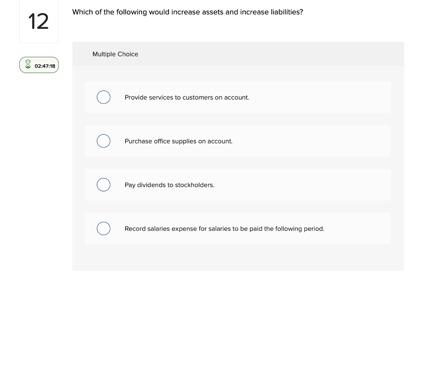Screen dimensions: 423x366
Task: Select the radio button beside 'Provide services to customers'
Action: pyautogui.click(x=103, y=97)
